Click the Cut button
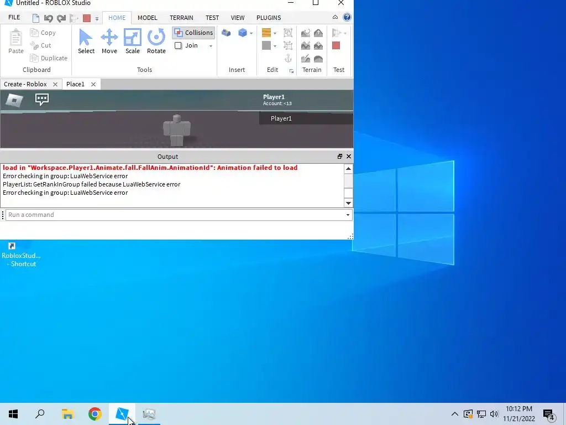This screenshot has height=425, width=566. point(41,45)
